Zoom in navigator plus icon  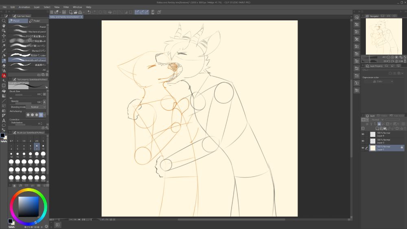point(392,57)
